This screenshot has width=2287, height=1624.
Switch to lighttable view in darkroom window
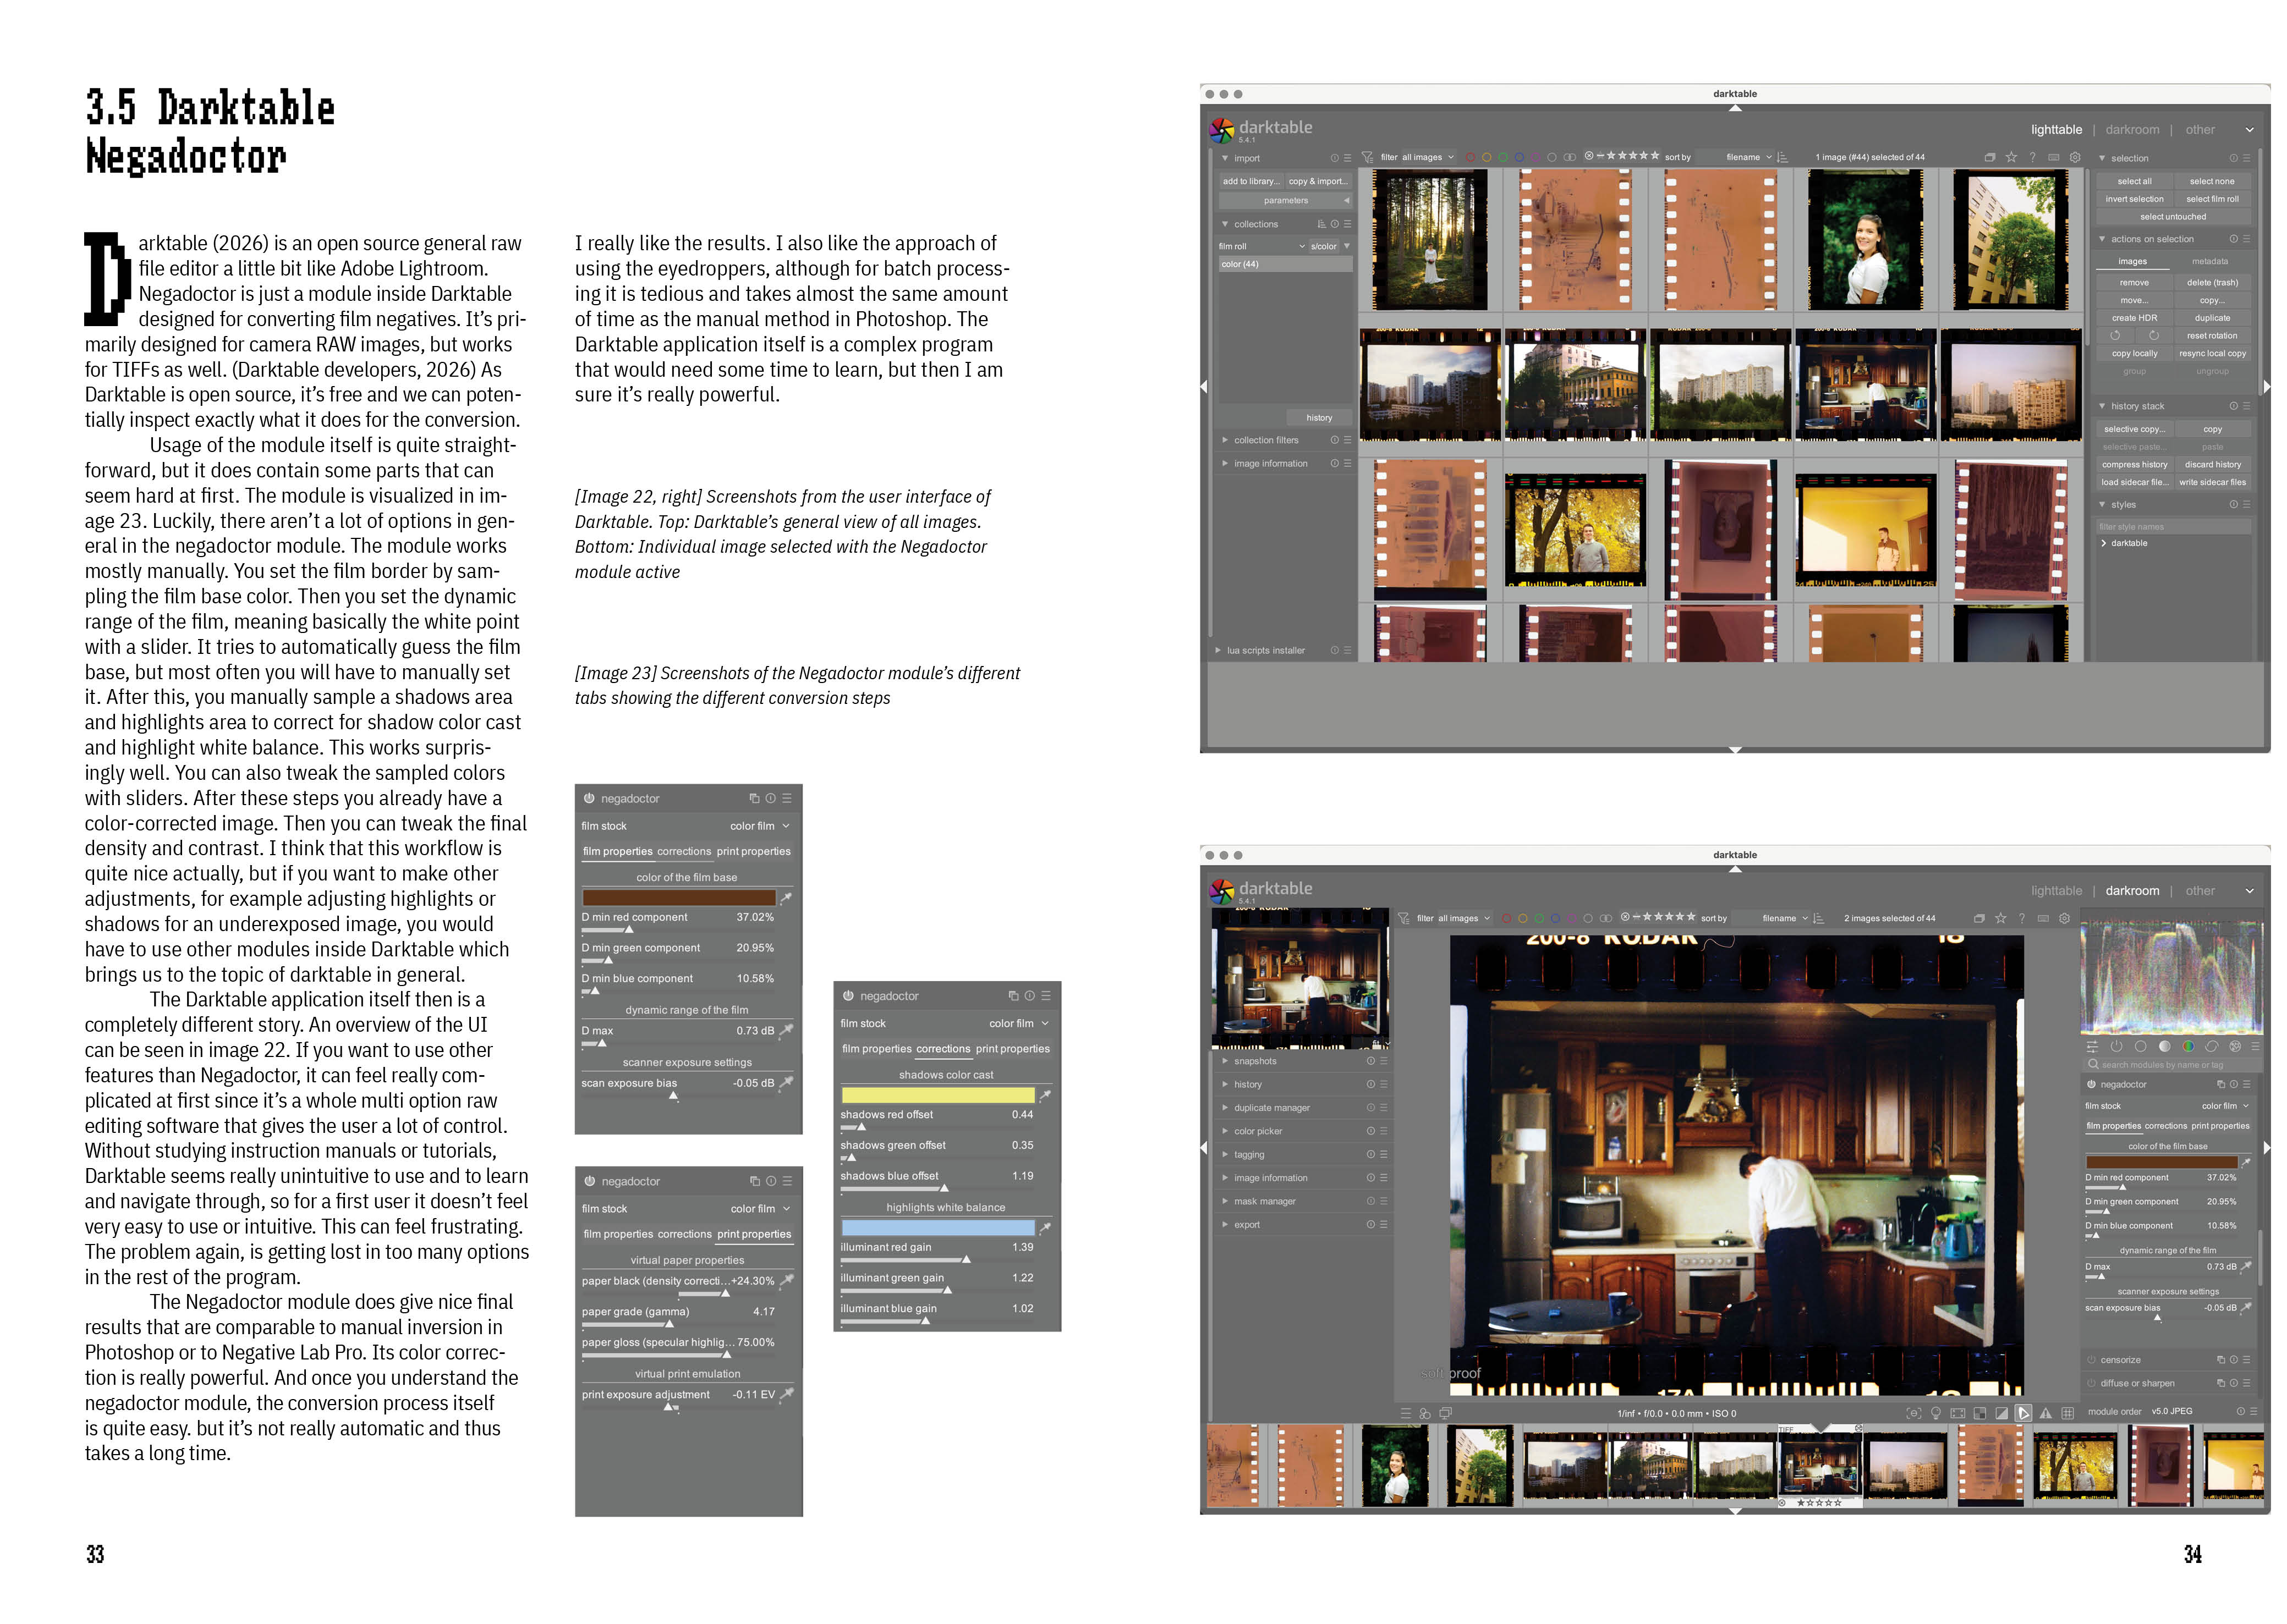pos(2056,891)
